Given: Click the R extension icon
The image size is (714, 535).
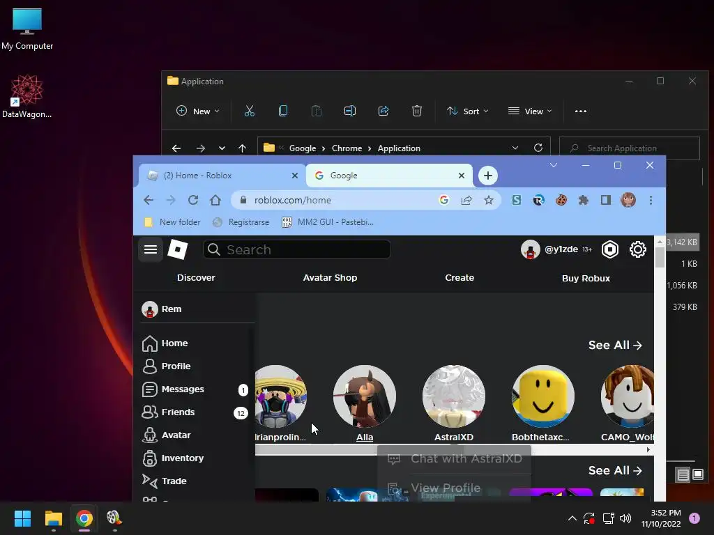Looking at the screenshot, I should pyautogui.click(x=539, y=200).
